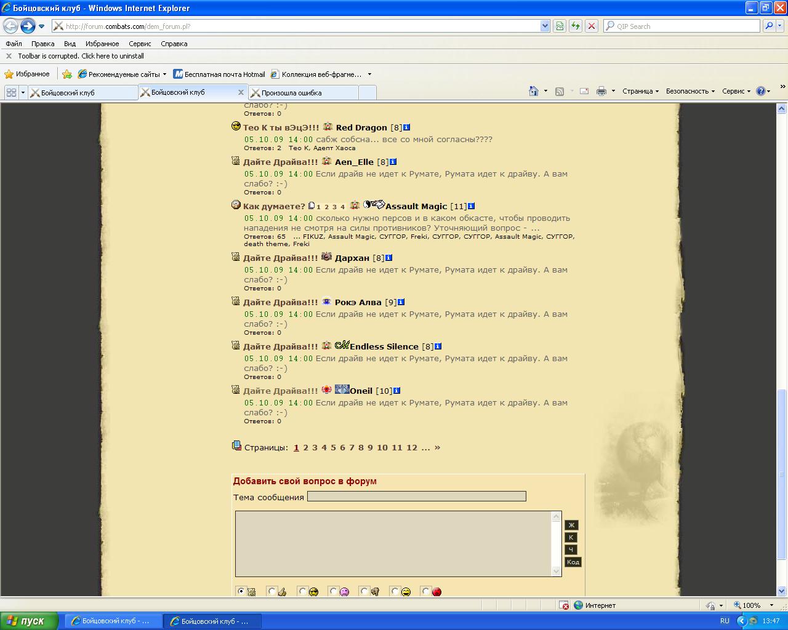788x630 pixels.
Task: Click the clan icon before Endless Silence
Action: 342,345
